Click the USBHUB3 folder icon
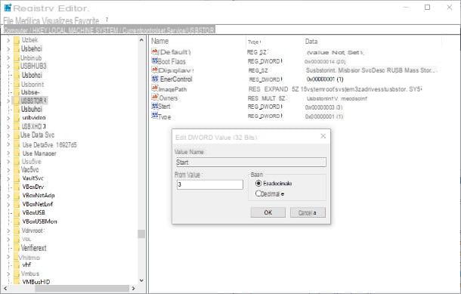461x294 pixels. (17, 67)
